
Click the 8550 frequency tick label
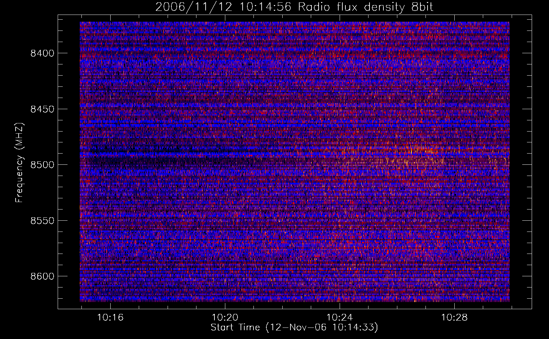pos(42,221)
